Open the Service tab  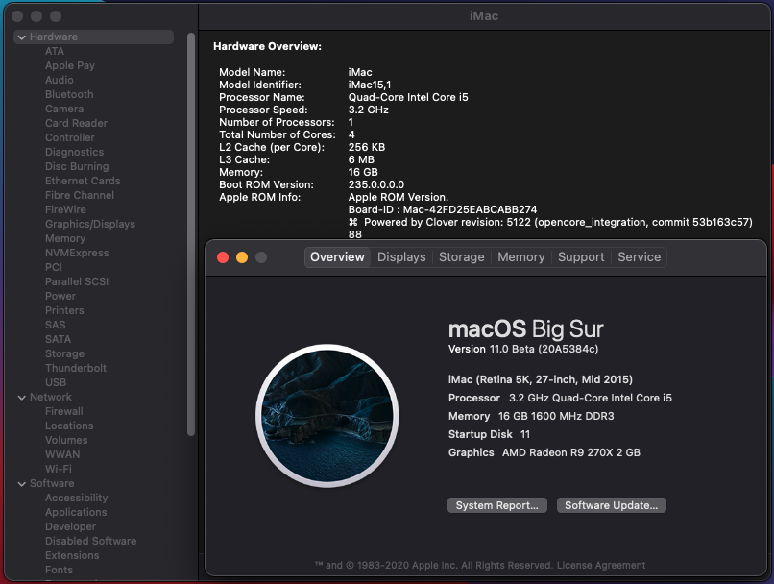(639, 257)
